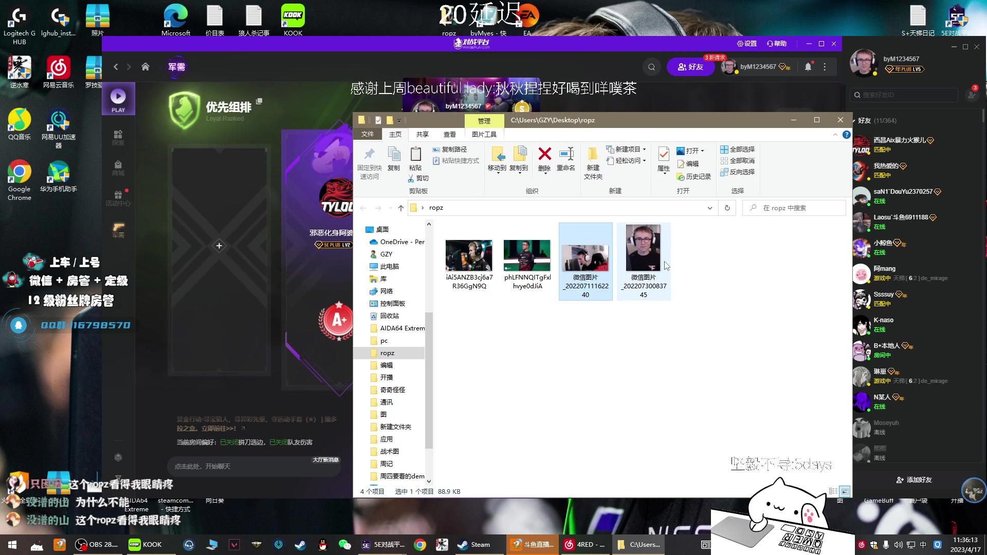Click Cut (剪切) scissors button
Screen dimensions: 987x555
click(x=418, y=178)
